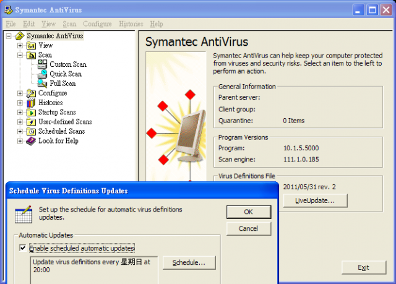
Task: Click the Scan folder icon in tree
Action: click(x=31, y=55)
